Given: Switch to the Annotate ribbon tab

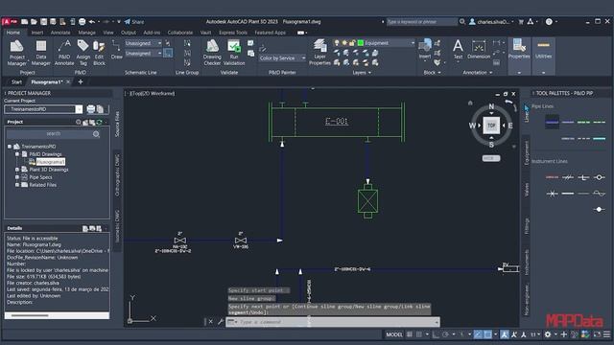Looking at the screenshot, I should pyautogui.click(x=60, y=33).
